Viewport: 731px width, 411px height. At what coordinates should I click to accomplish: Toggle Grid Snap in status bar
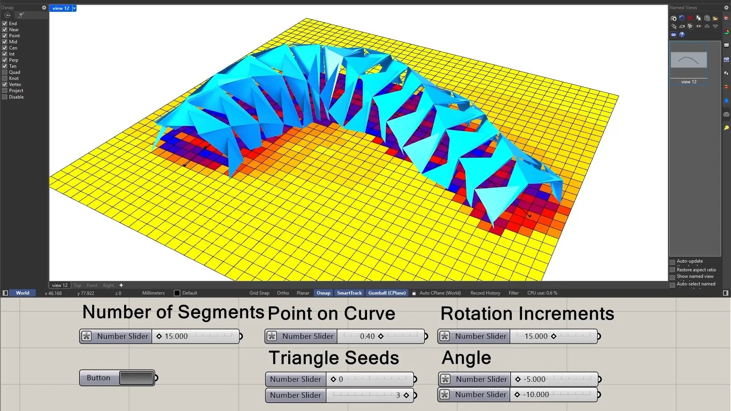pos(259,293)
